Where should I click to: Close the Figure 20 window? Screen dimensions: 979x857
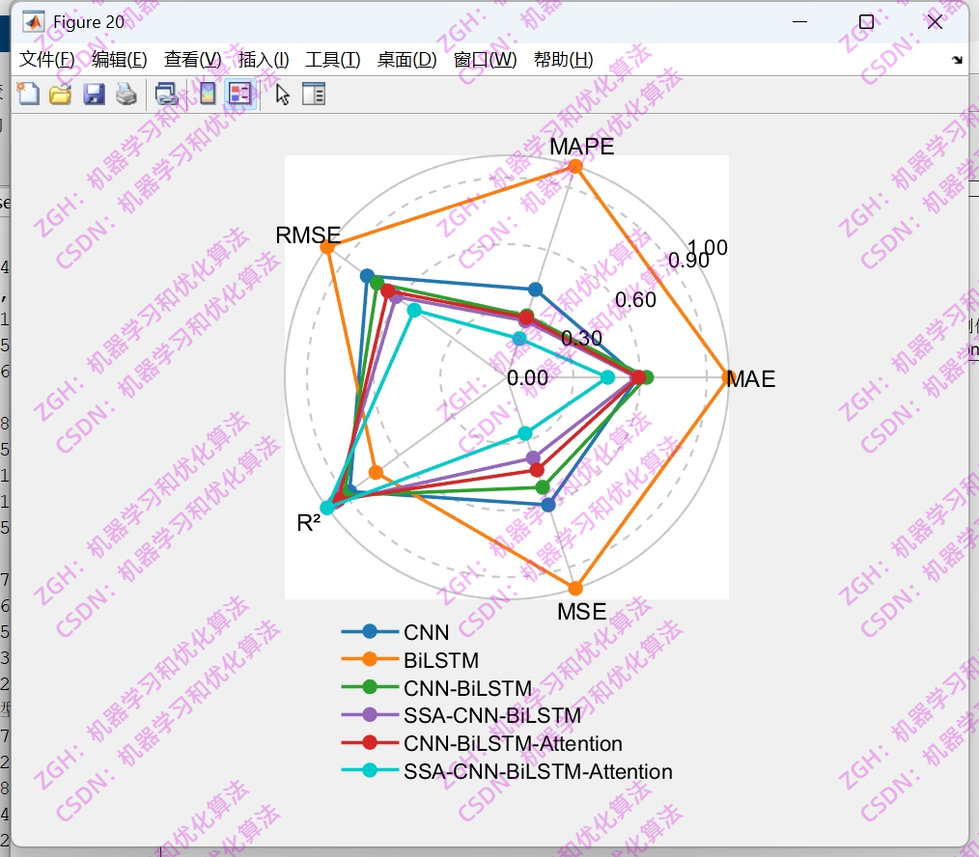(935, 22)
